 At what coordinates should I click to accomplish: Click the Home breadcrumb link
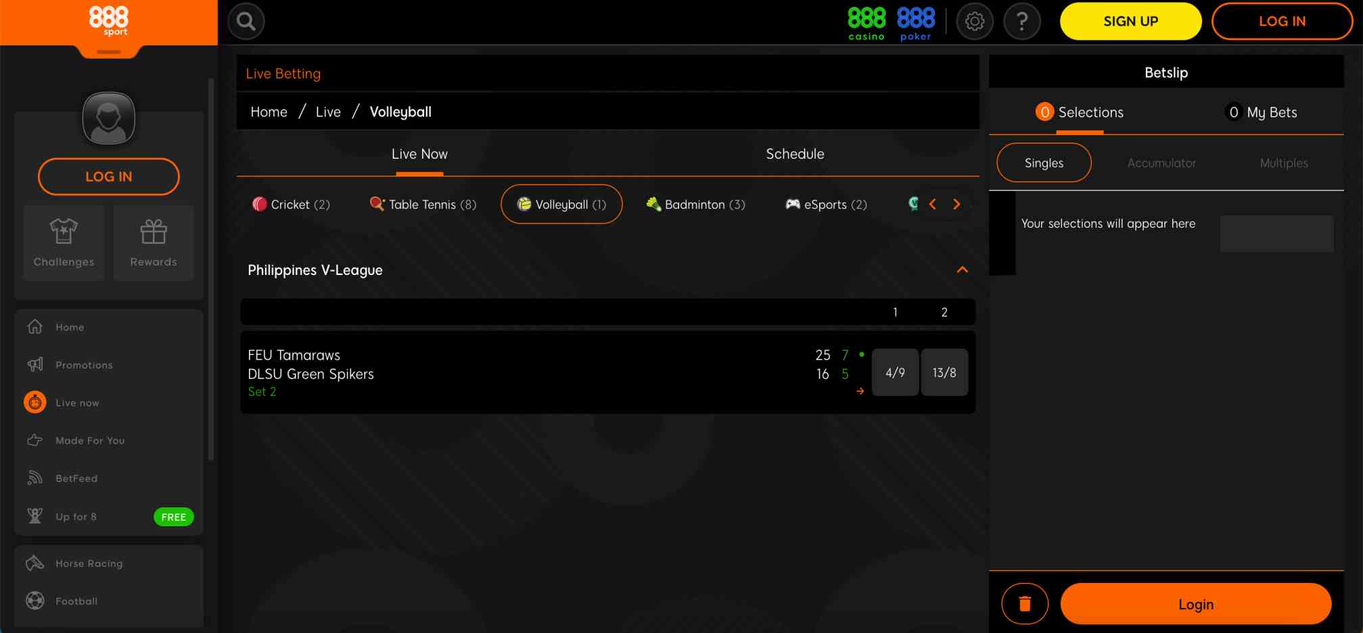(269, 111)
